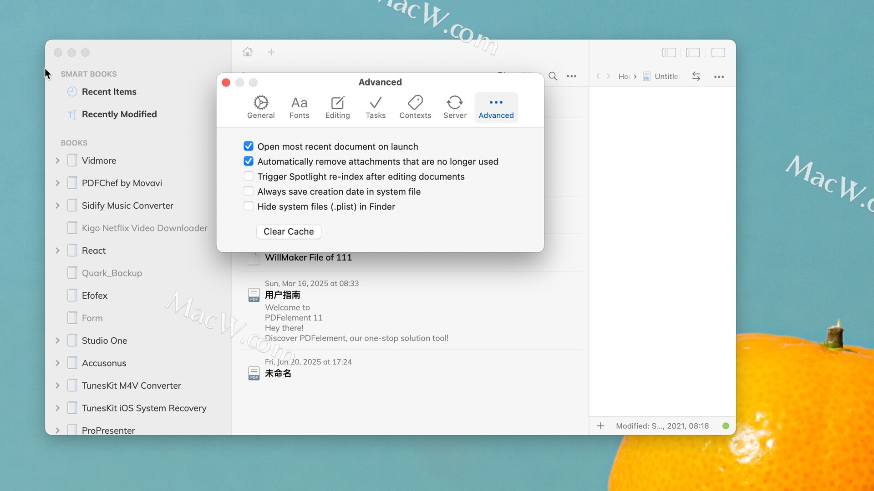Open the Contexts preferences tab
This screenshot has height=491, width=874.
pos(415,107)
